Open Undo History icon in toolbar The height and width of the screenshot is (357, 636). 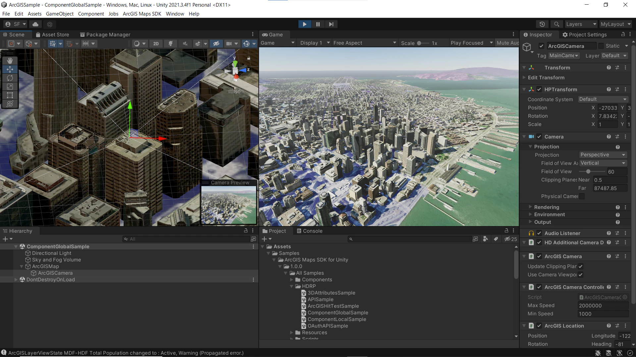coord(542,24)
